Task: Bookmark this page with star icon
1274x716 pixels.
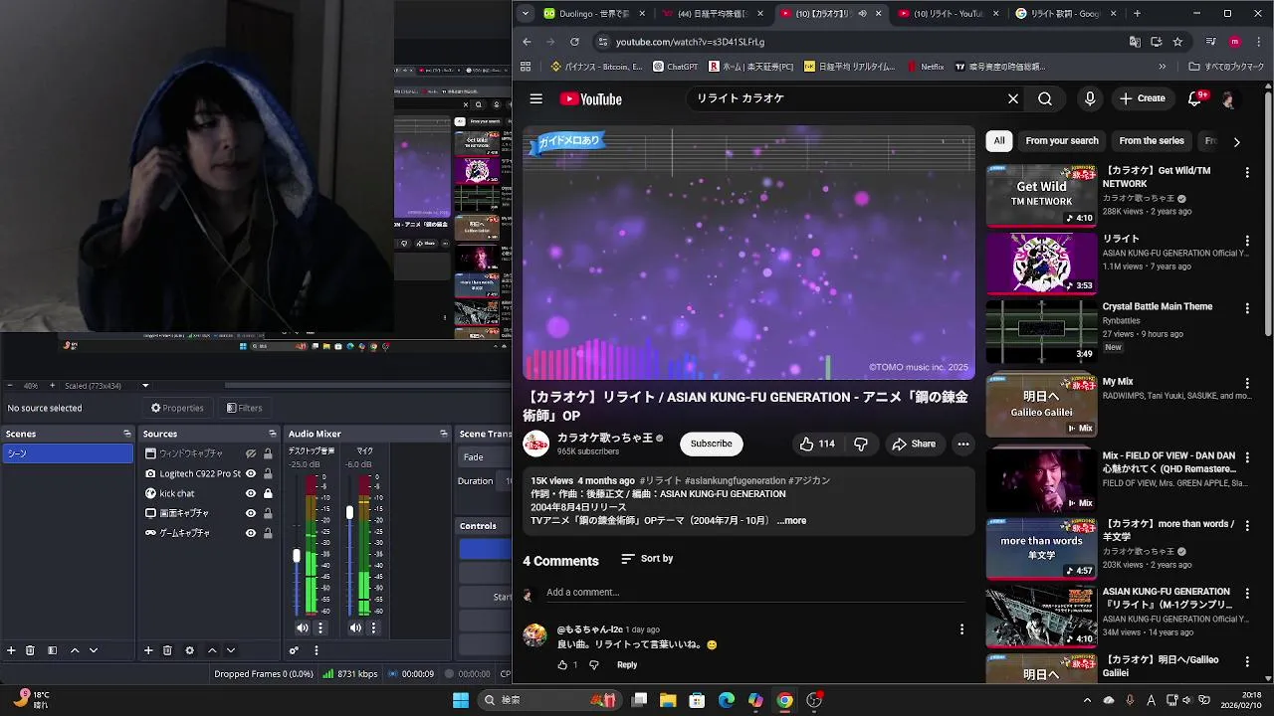Action: [x=1177, y=42]
